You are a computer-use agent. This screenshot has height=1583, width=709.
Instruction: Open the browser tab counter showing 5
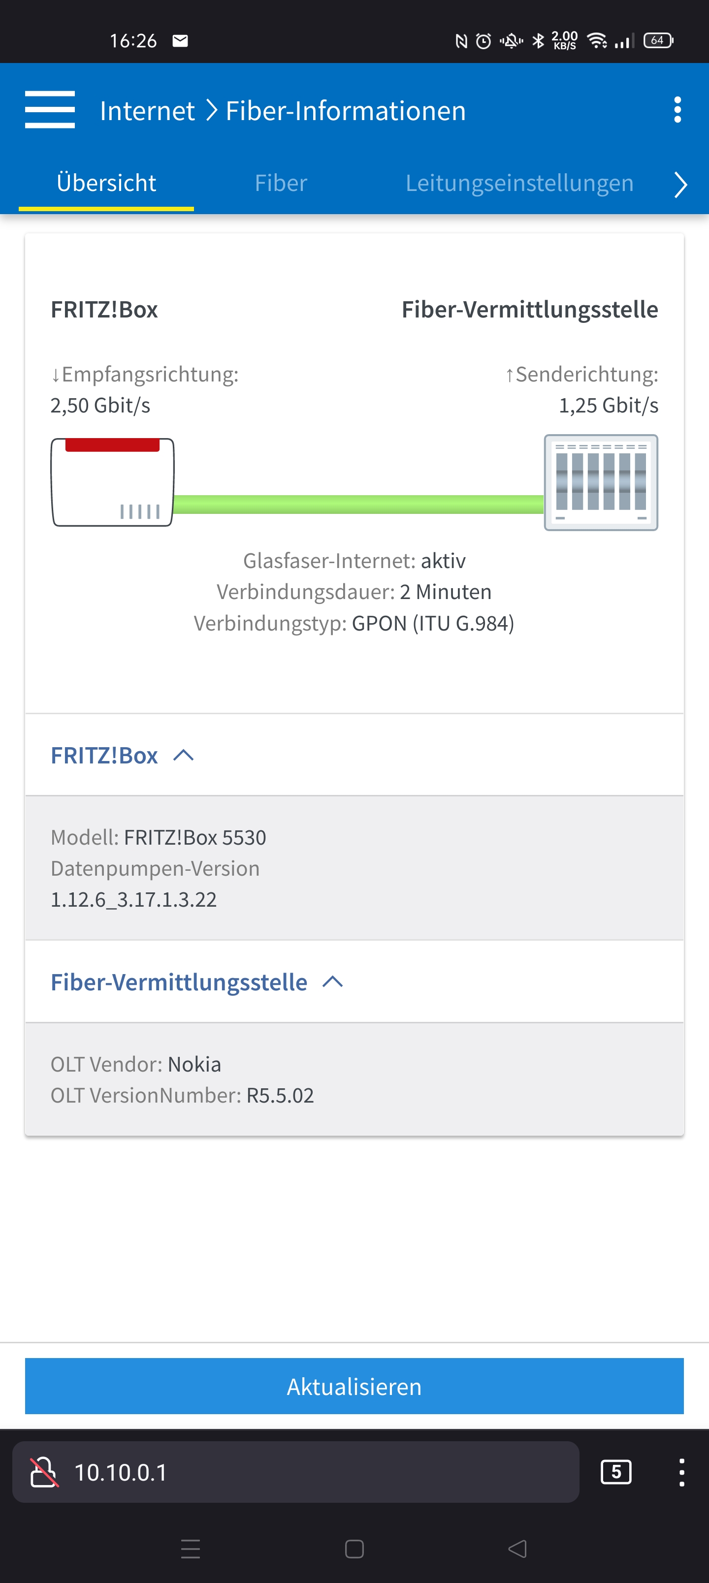615,1472
